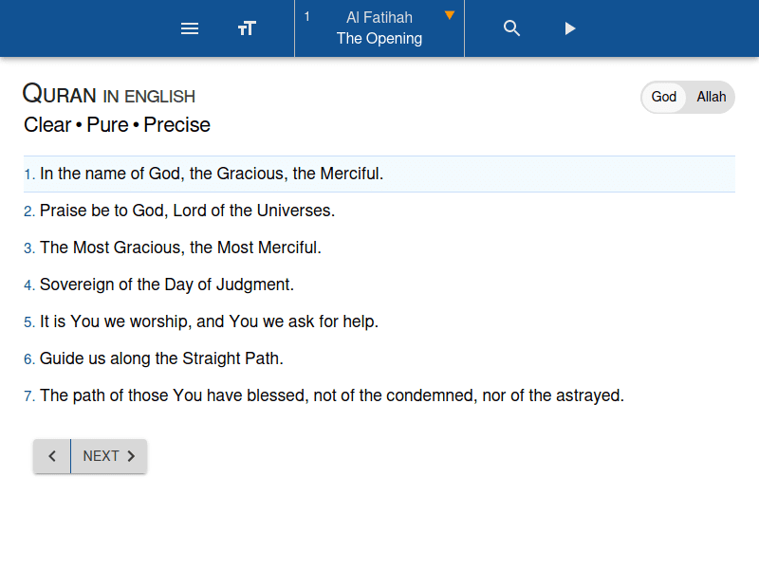Click verse 7 about the blessed path
Viewport: 759px width, 569px height.
pyautogui.click(x=331, y=395)
